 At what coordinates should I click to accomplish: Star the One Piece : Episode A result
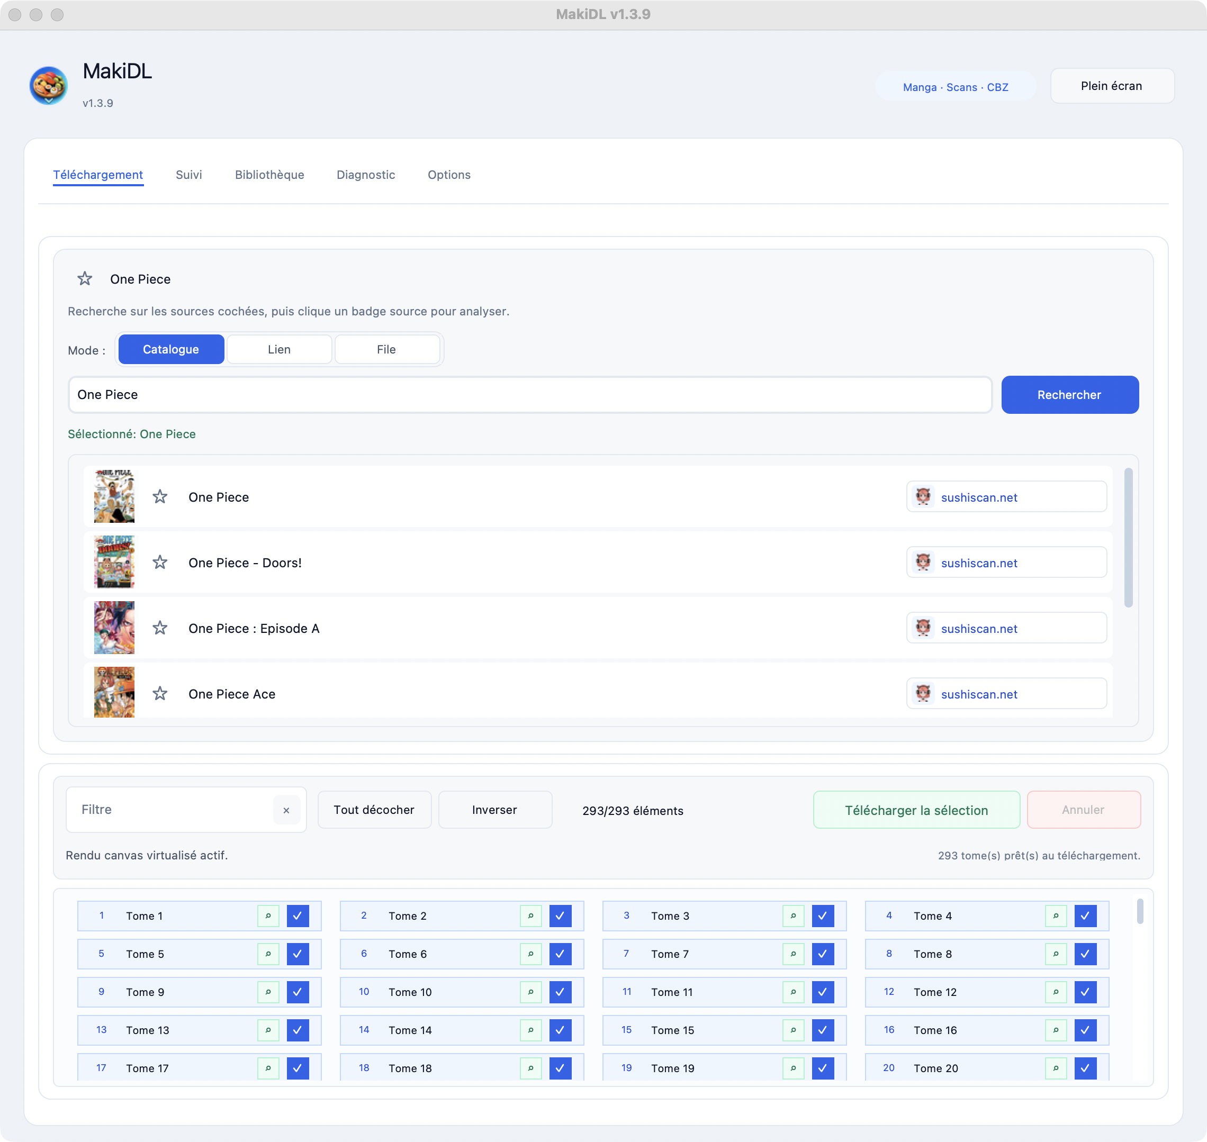[x=160, y=628]
